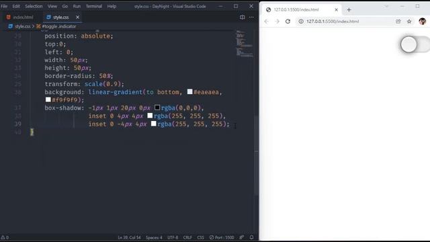Change encoding via UTF-8 indicator
Viewport: 430px width, 242px height.
click(173, 237)
